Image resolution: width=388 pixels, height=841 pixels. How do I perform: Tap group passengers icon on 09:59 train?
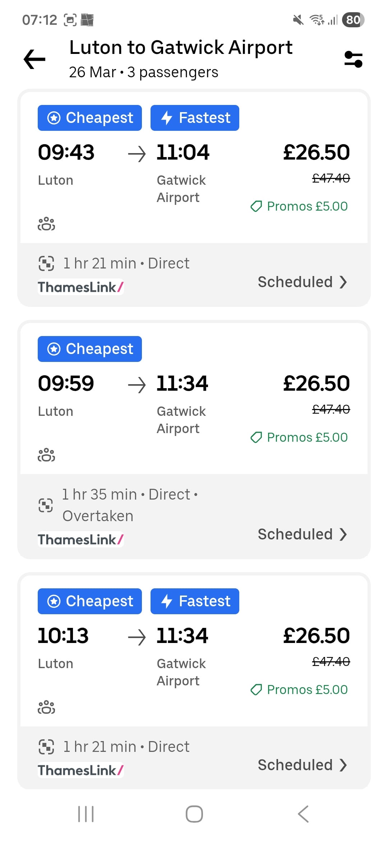pyautogui.click(x=46, y=455)
